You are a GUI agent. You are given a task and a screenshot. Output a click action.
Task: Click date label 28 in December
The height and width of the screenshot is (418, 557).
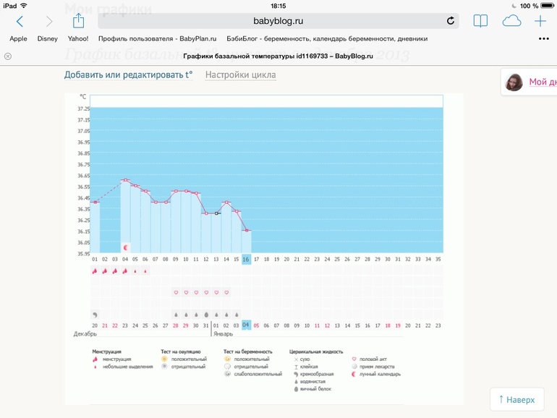tap(176, 325)
